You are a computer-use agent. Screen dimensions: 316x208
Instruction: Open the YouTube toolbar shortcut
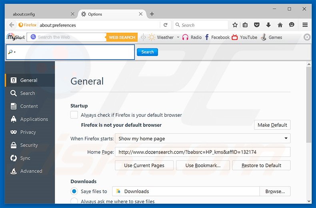pos(244,37)
